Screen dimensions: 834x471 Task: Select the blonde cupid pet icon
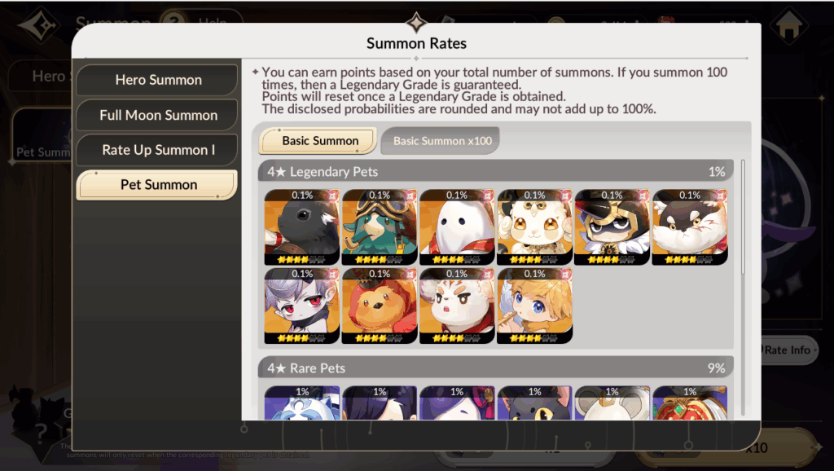point(534,306)
